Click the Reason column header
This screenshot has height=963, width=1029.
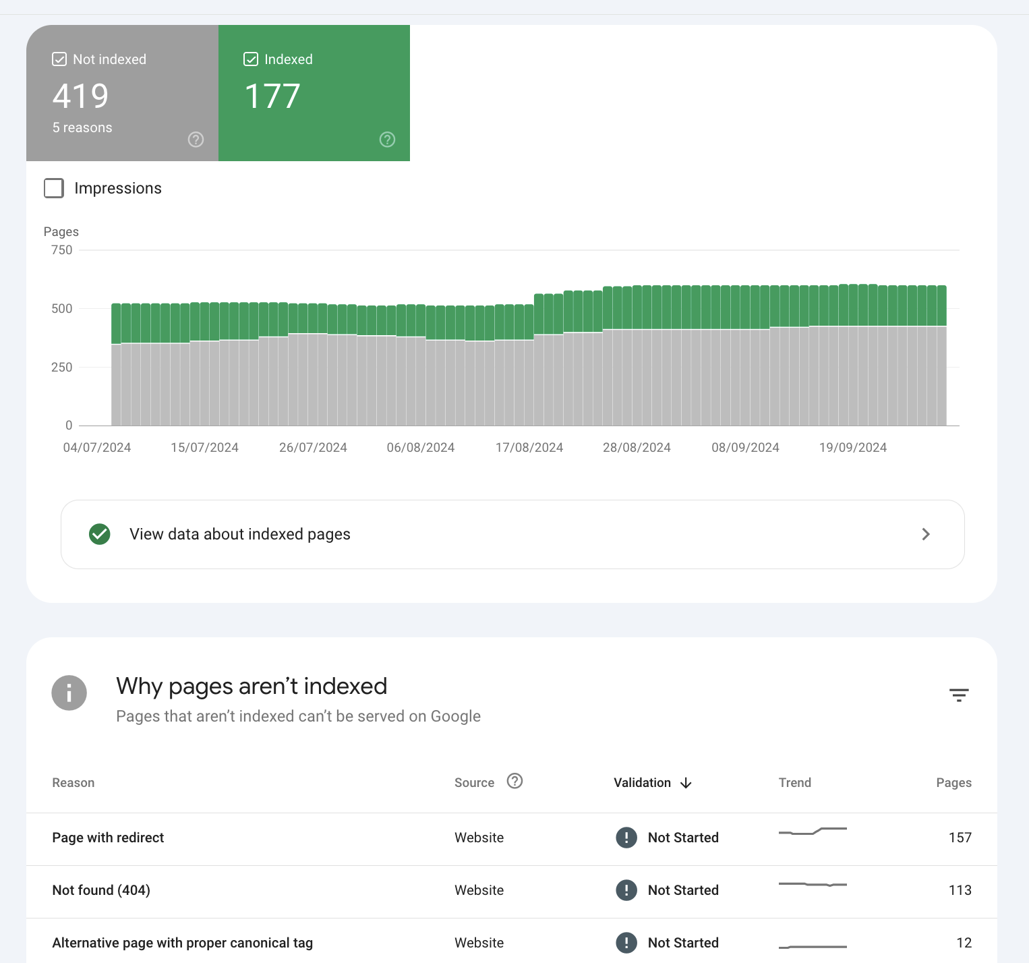pos(73,783)
